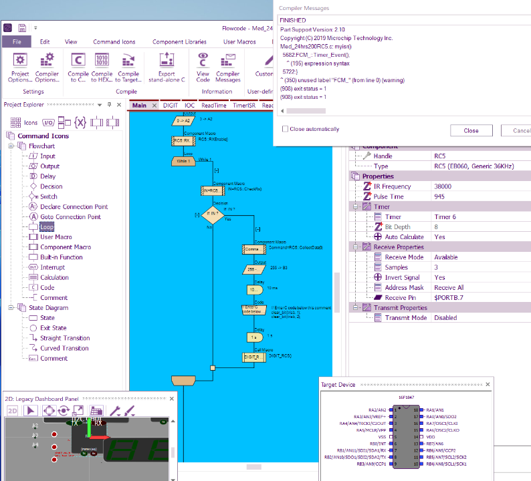The height and width of the screenshot is (481, 531).
Task: Click the Compile to Target icon
Action: (128, 67)
